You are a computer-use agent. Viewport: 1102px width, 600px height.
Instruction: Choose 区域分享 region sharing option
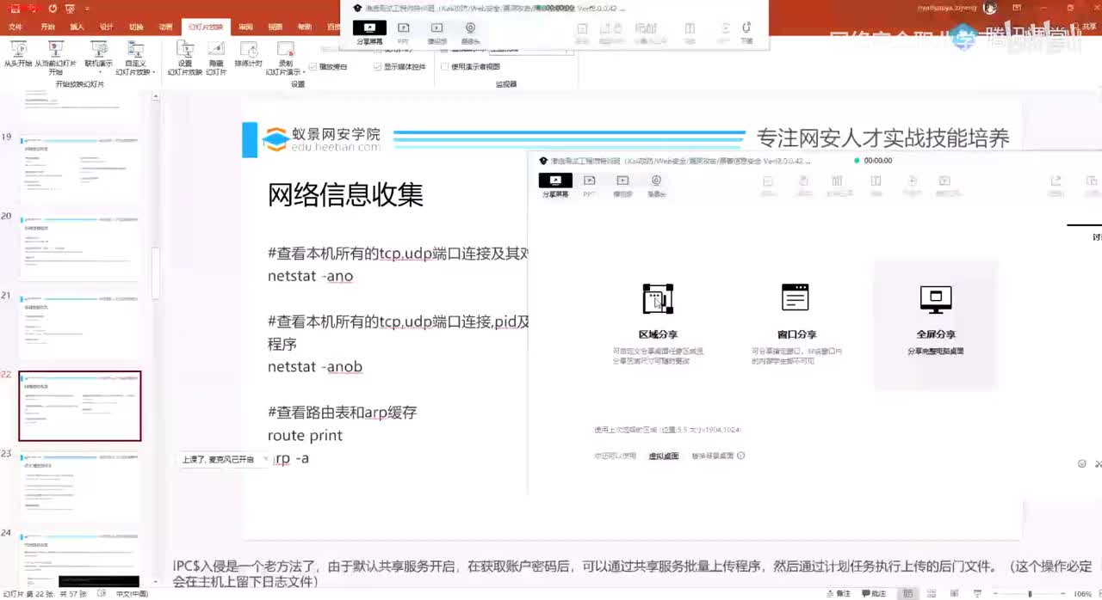[x=658, y=324]
